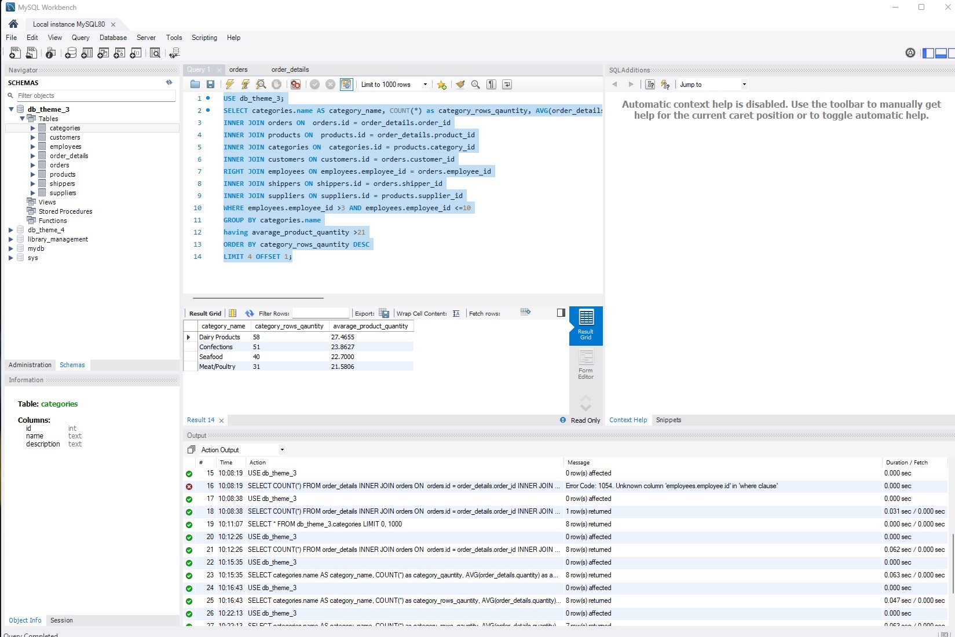Select the Form Editor view
Viewport: 955px width, 637px height.
point(586,365)
